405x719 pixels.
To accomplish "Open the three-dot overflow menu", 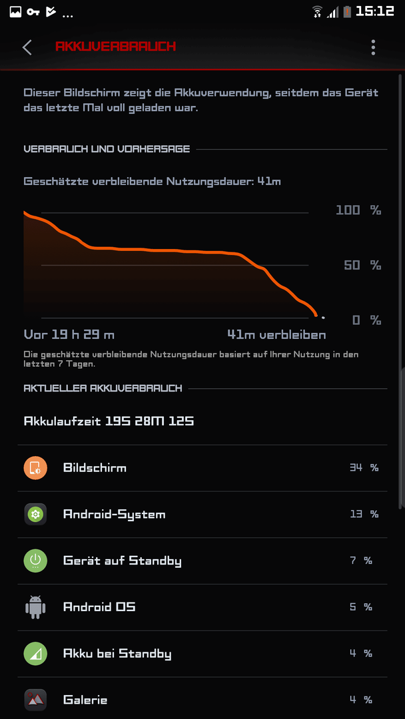I will (x=373, y=47).
